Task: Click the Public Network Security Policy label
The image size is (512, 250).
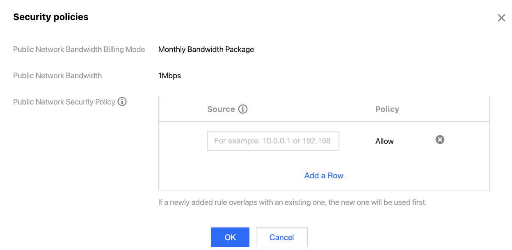Action: pyautogui.click(x=64, y=102)
